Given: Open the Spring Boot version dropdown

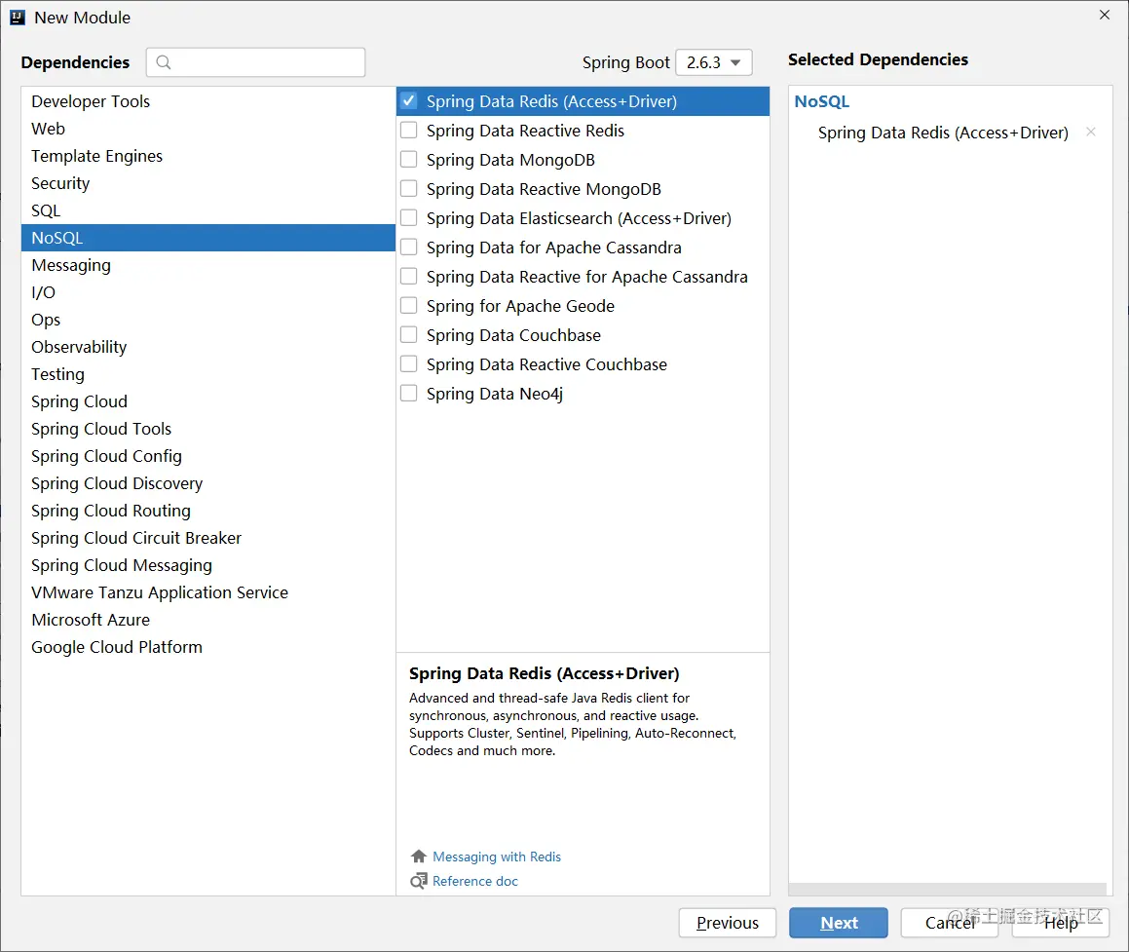Looking at the screenshot, I should point(714,62).
